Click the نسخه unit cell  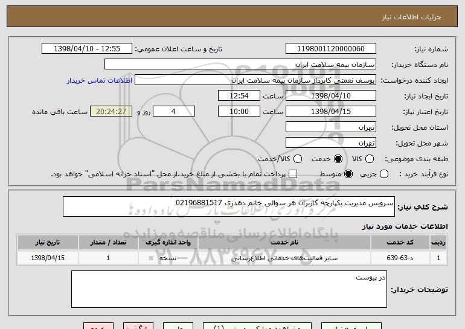(168, 258)
